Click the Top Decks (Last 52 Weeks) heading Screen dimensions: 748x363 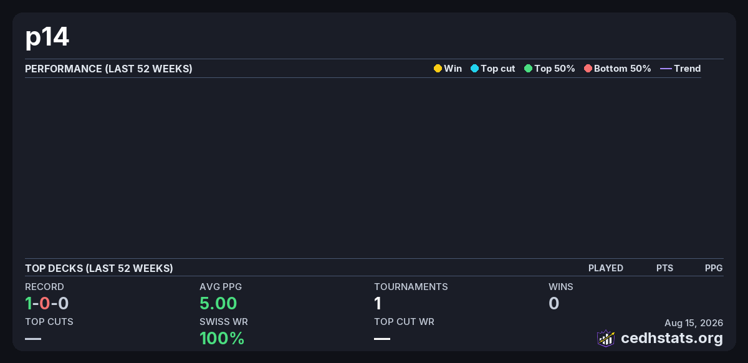point(99,268)
